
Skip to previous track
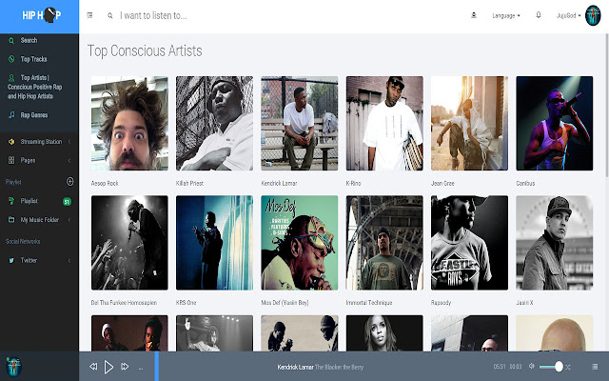pyautogui.click(x=93, y=367)
